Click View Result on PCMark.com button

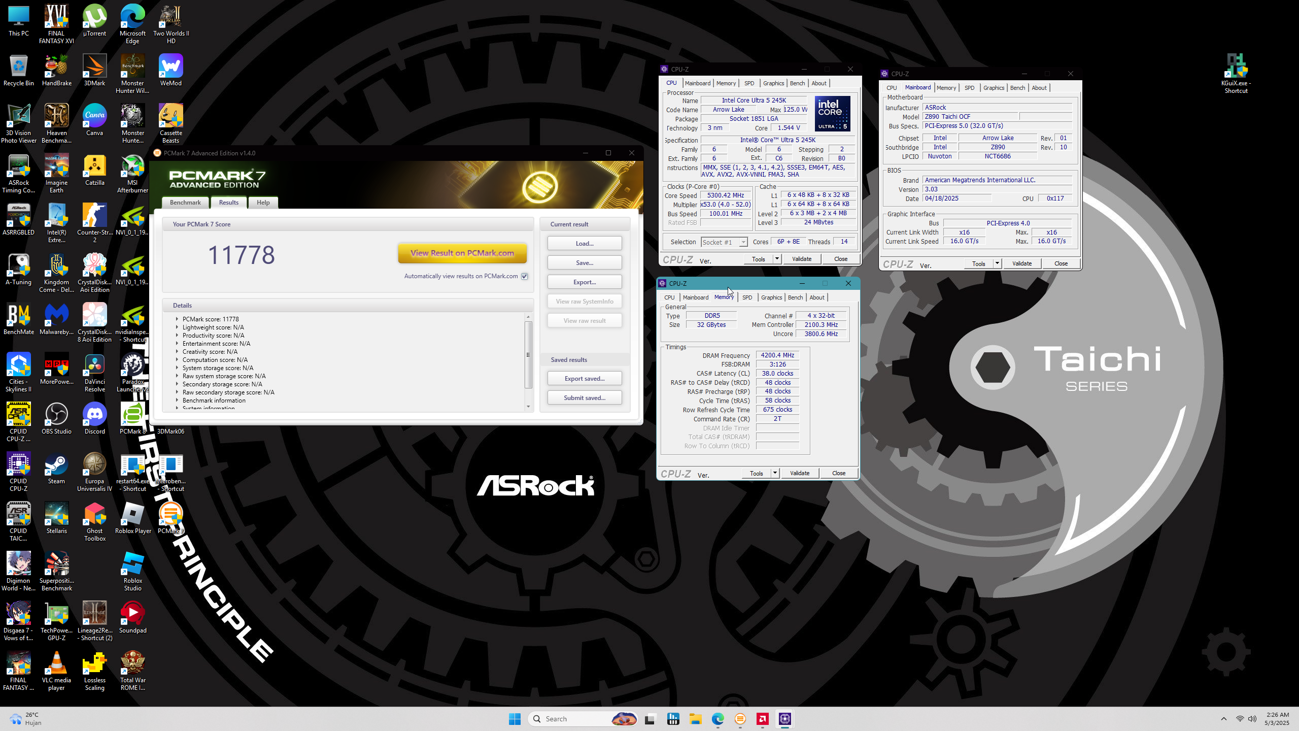click(x=462, y=253)
